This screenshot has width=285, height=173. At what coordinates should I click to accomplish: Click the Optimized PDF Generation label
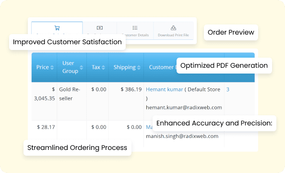[x=224, y=65]
